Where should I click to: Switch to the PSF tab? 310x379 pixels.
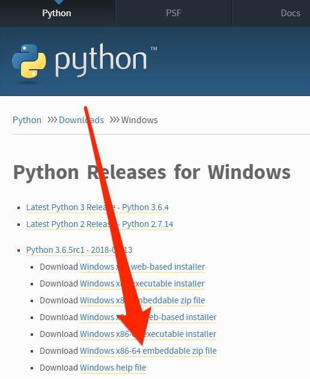tap(174, 13)
